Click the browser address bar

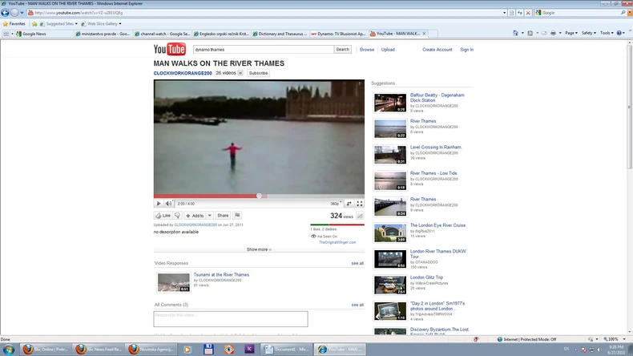pyautogui.click(x=264, y=13)
